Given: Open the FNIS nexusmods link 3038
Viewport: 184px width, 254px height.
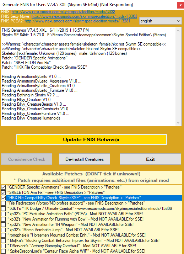Looking at the screenshot, I should click(63, 12).
